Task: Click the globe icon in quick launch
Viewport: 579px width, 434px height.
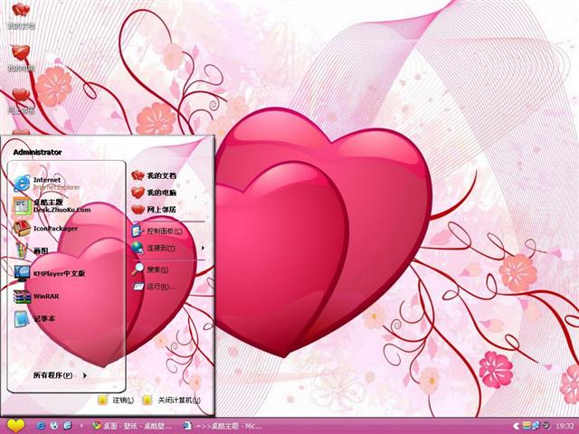Action: coord(54,426)
